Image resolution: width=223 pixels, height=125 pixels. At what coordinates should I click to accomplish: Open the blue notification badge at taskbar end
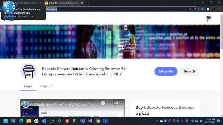point(218,121)
